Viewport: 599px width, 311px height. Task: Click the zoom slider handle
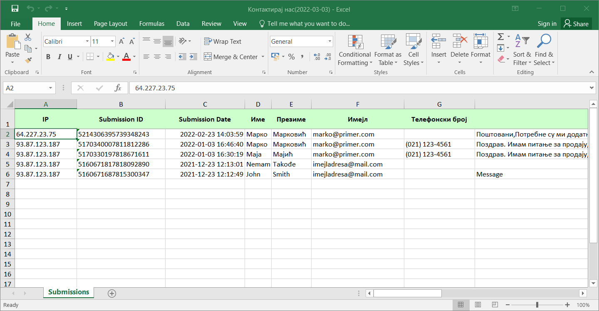pyautogui.click(x=537, y=305)
